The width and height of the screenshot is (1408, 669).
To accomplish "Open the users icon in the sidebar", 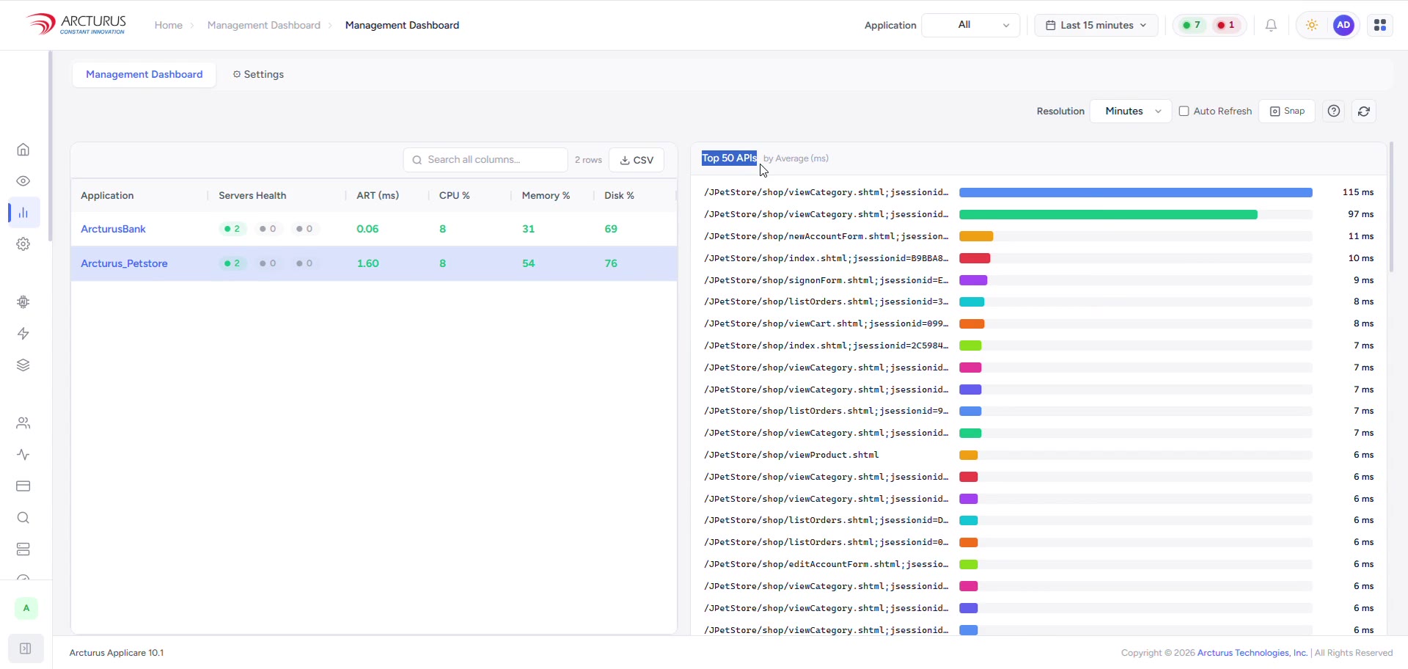I will click(x=23, y=423).
